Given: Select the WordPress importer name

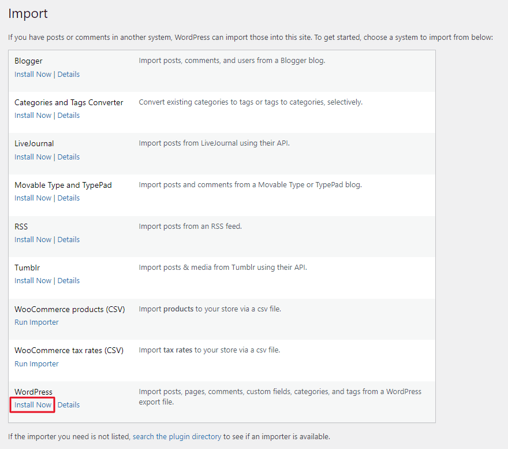Looking at the screenshot, I should tap(33, 392).
